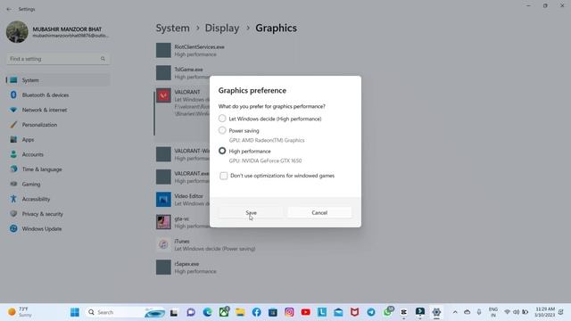
Task: Open WhatsApp from taskbar
Action: 387,312
